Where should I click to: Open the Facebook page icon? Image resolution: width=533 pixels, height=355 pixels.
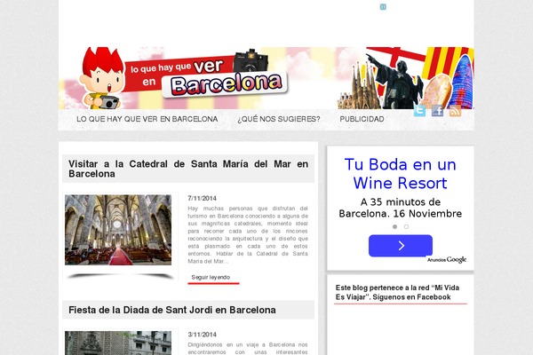pyautogui.click(x=437, y=111)
